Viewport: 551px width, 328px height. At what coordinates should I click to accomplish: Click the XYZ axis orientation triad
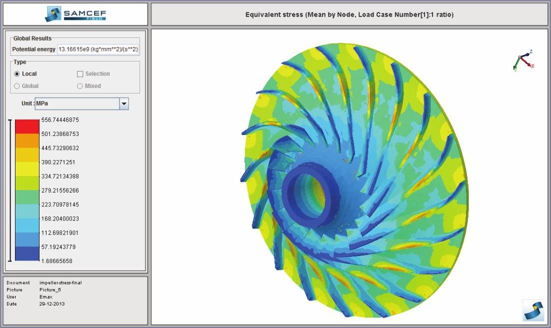pyautogui.click(x=523, y=60)
